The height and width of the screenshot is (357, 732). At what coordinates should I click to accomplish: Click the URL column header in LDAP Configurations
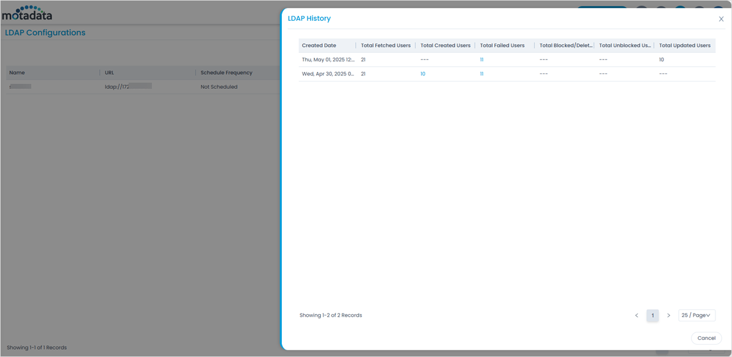point(109,73)
